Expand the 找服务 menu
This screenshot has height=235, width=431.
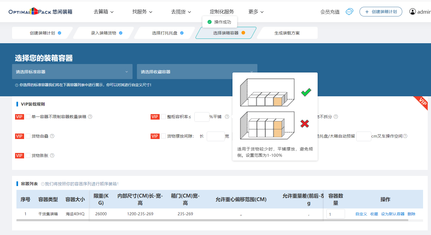(142, 12)
